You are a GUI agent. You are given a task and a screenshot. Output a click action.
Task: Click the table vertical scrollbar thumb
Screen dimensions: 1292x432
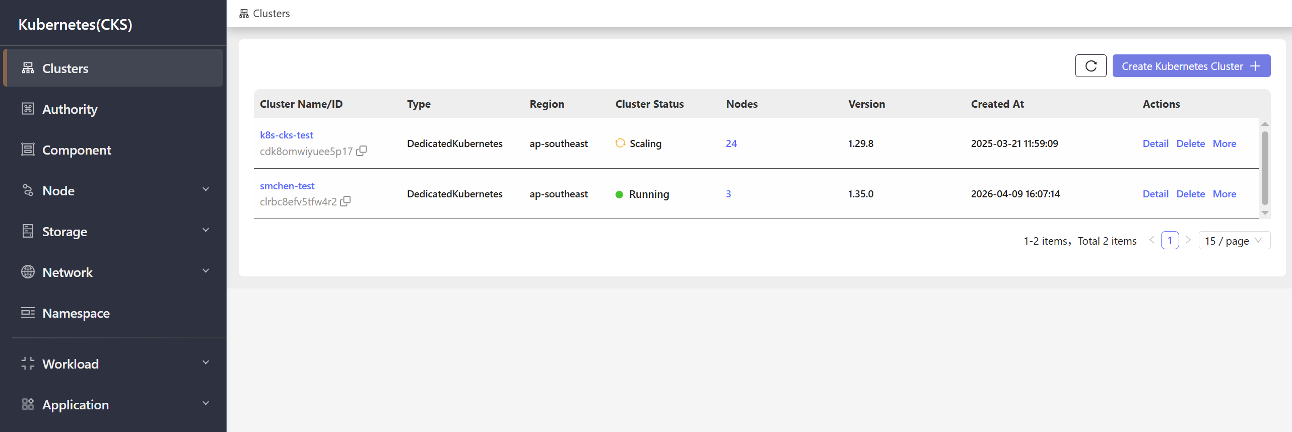[1265, 168]
